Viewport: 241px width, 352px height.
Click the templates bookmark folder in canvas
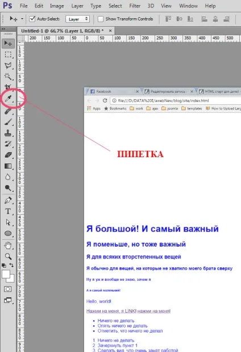pos(192,108)
